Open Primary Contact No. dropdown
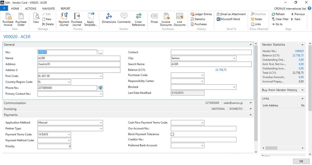This screenshot has width=312, height=165. pyautogui.click(x=101, y=94)
